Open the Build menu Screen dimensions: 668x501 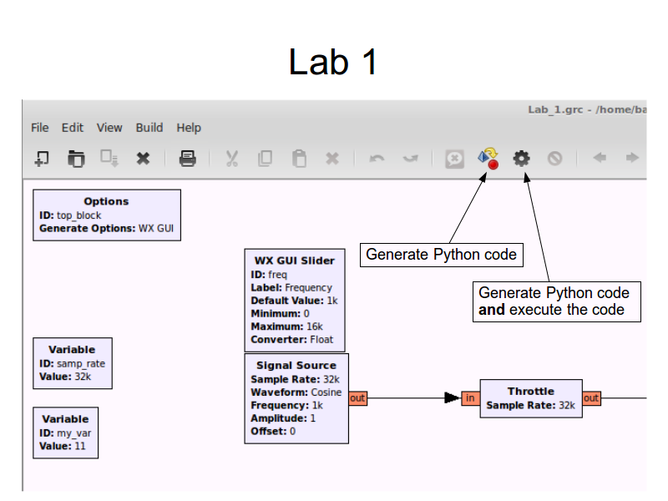click(x=149, y=128)
